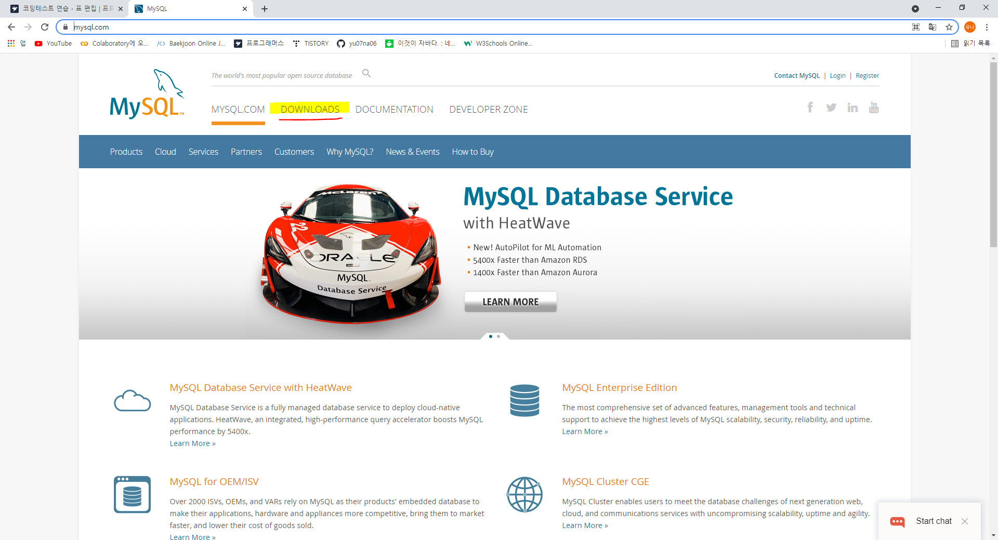
Task: Open the Services menu
Action: coord(203,152)
